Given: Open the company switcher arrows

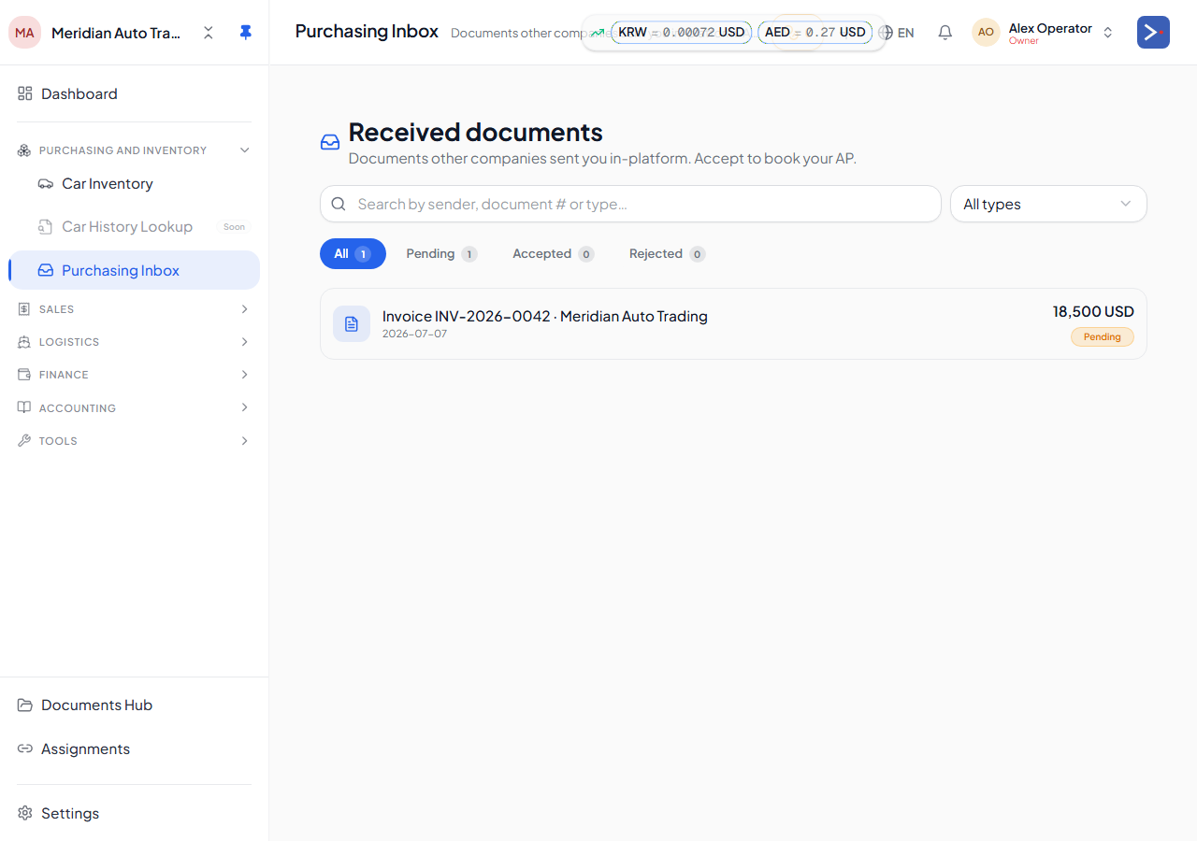Looking at the screenshot, I should (209, 33).
